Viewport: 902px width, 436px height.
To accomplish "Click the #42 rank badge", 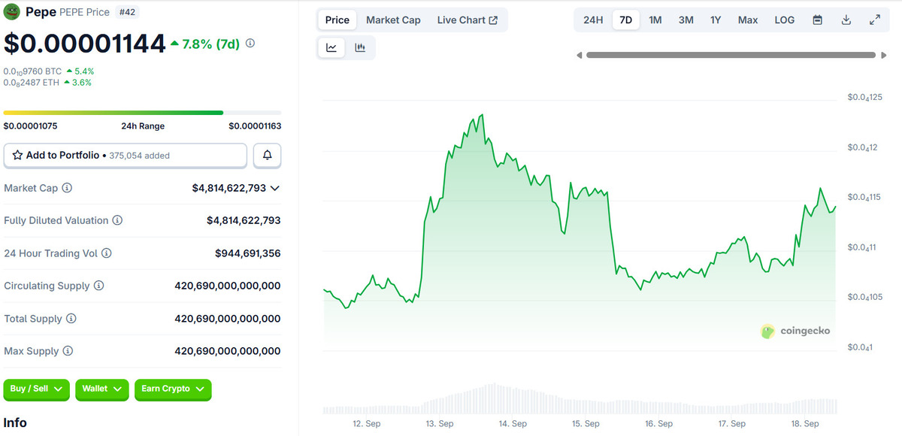I will click(128, 12).
